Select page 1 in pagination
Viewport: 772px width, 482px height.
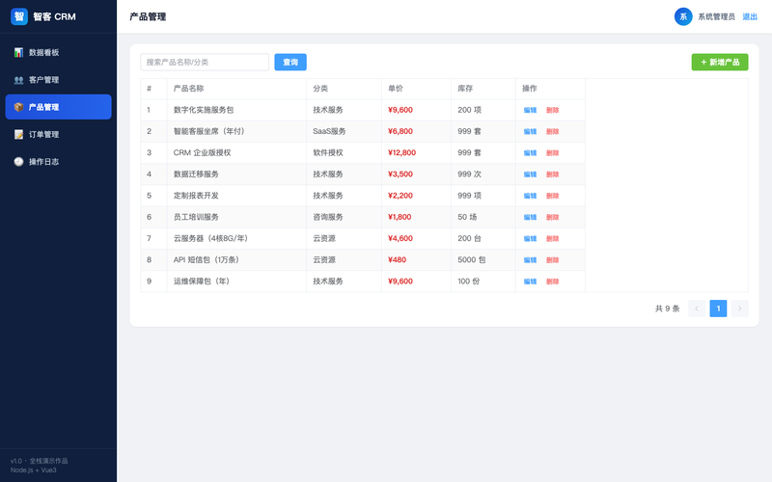(718, 308)
